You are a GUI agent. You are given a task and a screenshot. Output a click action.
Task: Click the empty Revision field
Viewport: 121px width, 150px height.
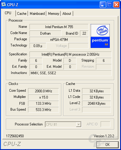coord(104,67)
